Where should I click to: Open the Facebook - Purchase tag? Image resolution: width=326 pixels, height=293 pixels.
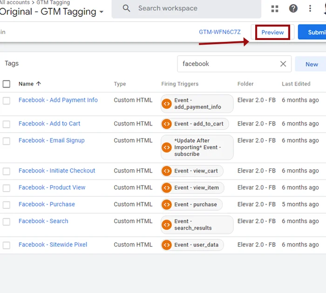coord(47,204)
